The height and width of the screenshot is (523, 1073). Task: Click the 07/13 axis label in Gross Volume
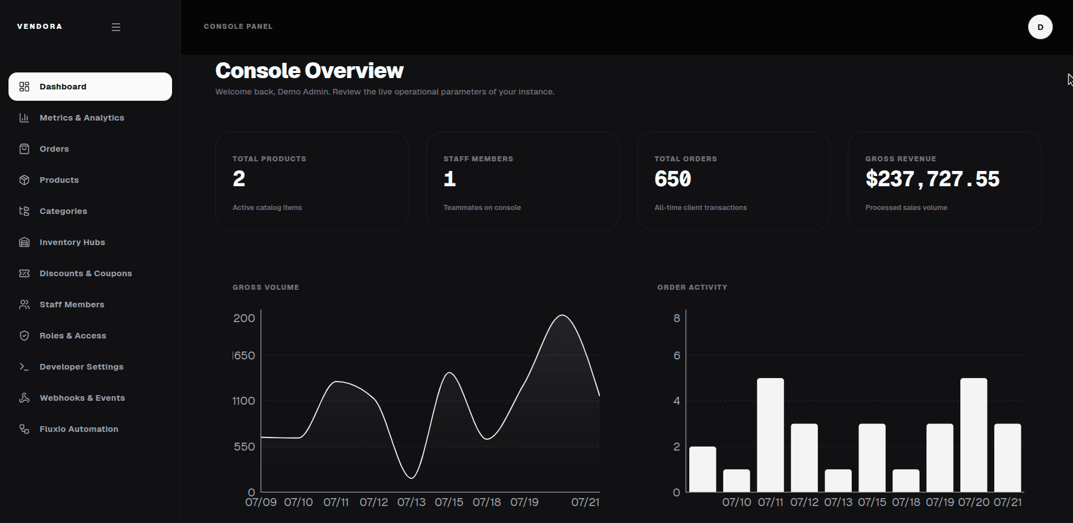(411, 502)
